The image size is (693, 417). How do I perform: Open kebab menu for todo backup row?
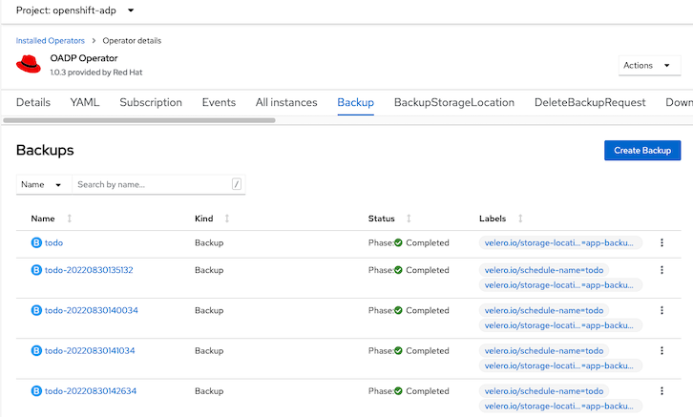pyautogui.click(x=661, y=242)
